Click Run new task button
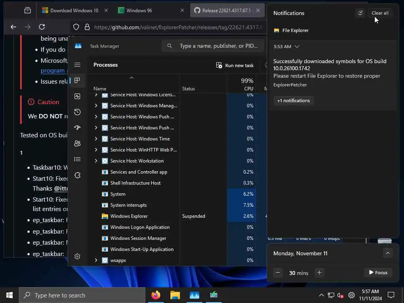The image size is (404, 303). pyautogui.click(x=235, y=65)
